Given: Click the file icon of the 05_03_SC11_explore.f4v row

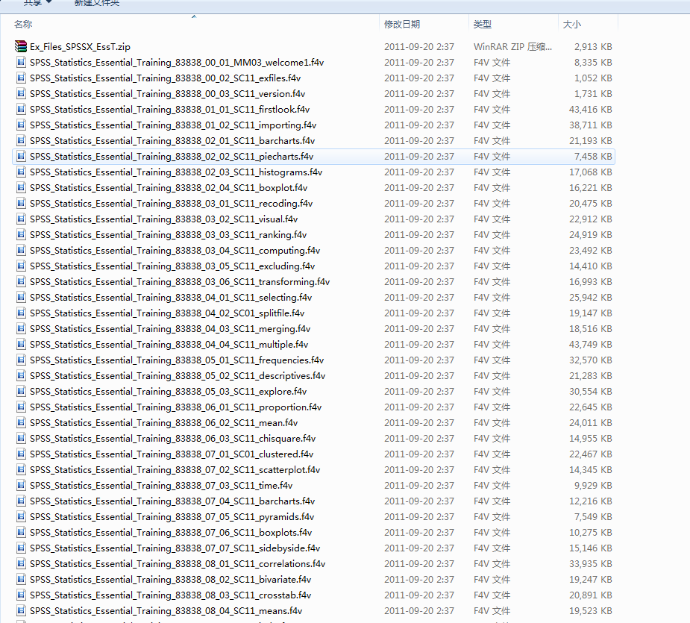Looking at the screenshot, I should pos(21,392).
